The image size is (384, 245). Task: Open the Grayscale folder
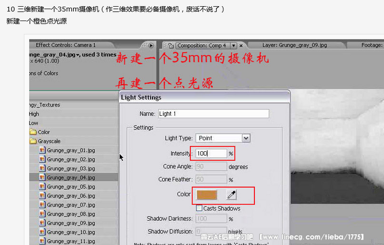coord(49,141)
